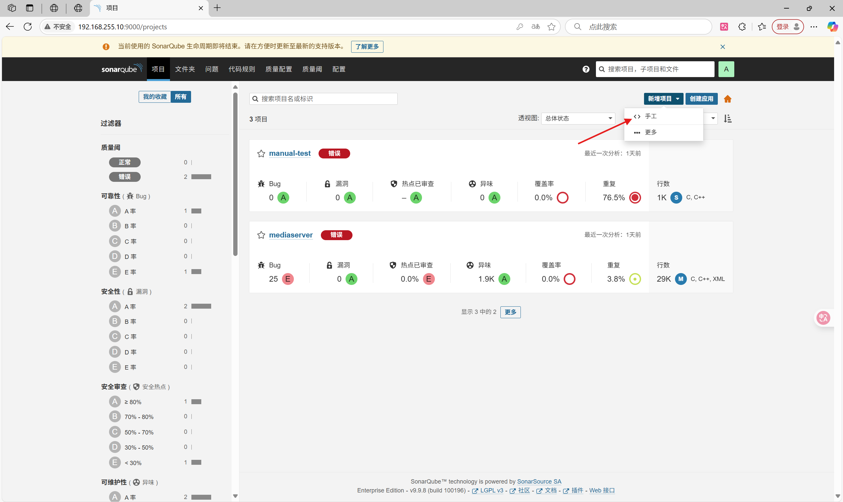Open the help question mark icon
Image resolution: width=843 pixels, height=502 pixels.
(x=586, y=69)
